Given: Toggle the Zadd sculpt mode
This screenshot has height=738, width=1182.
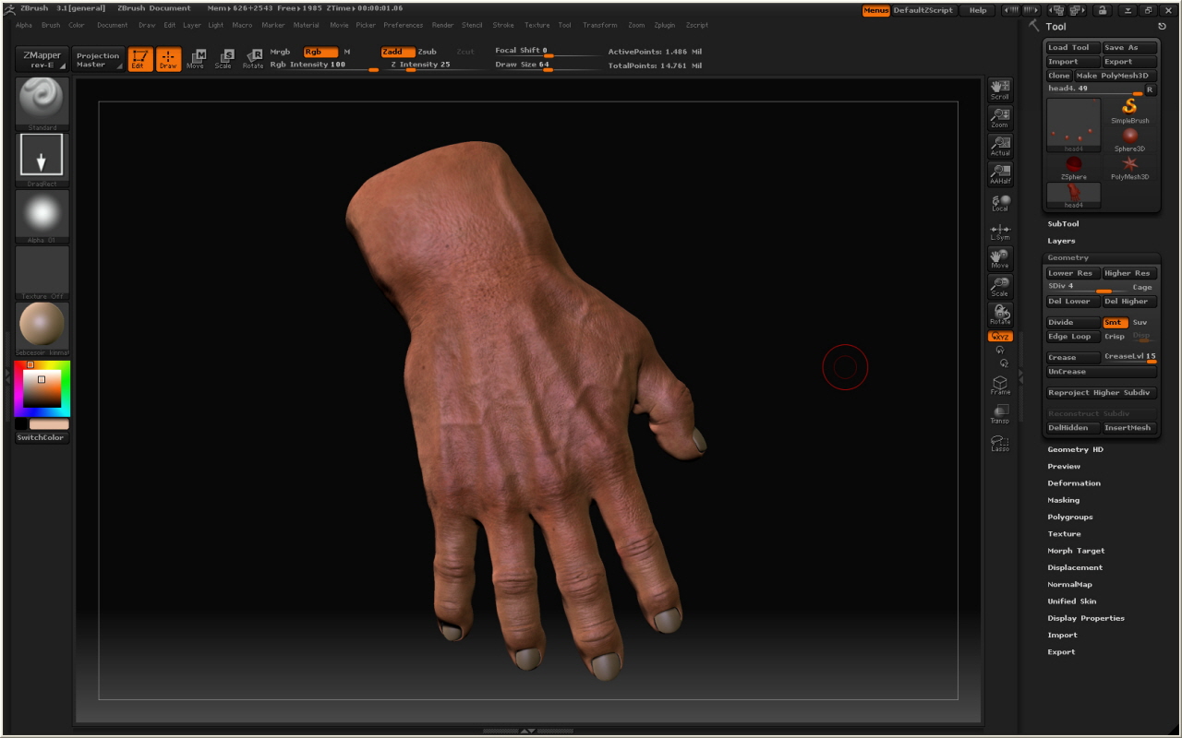Looking at the screenshot, I should point(398,52).
